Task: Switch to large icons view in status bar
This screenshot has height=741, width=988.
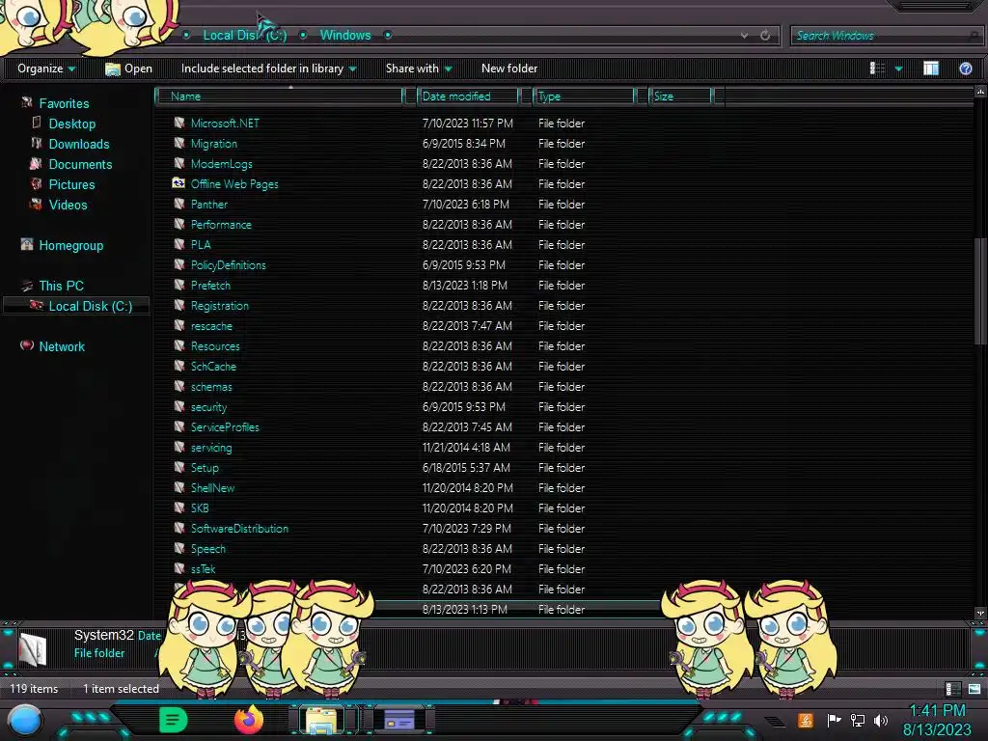Action: click(x=974, y=689)
